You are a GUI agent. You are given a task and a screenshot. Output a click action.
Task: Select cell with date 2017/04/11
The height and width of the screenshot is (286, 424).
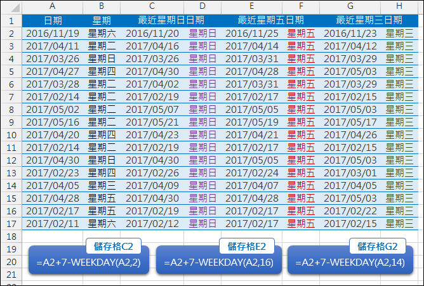click(53, 46)
